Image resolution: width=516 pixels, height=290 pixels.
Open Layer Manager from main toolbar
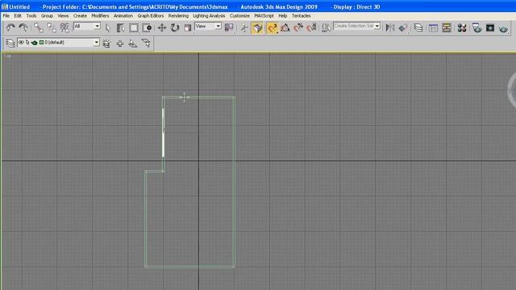pos(418,27)
